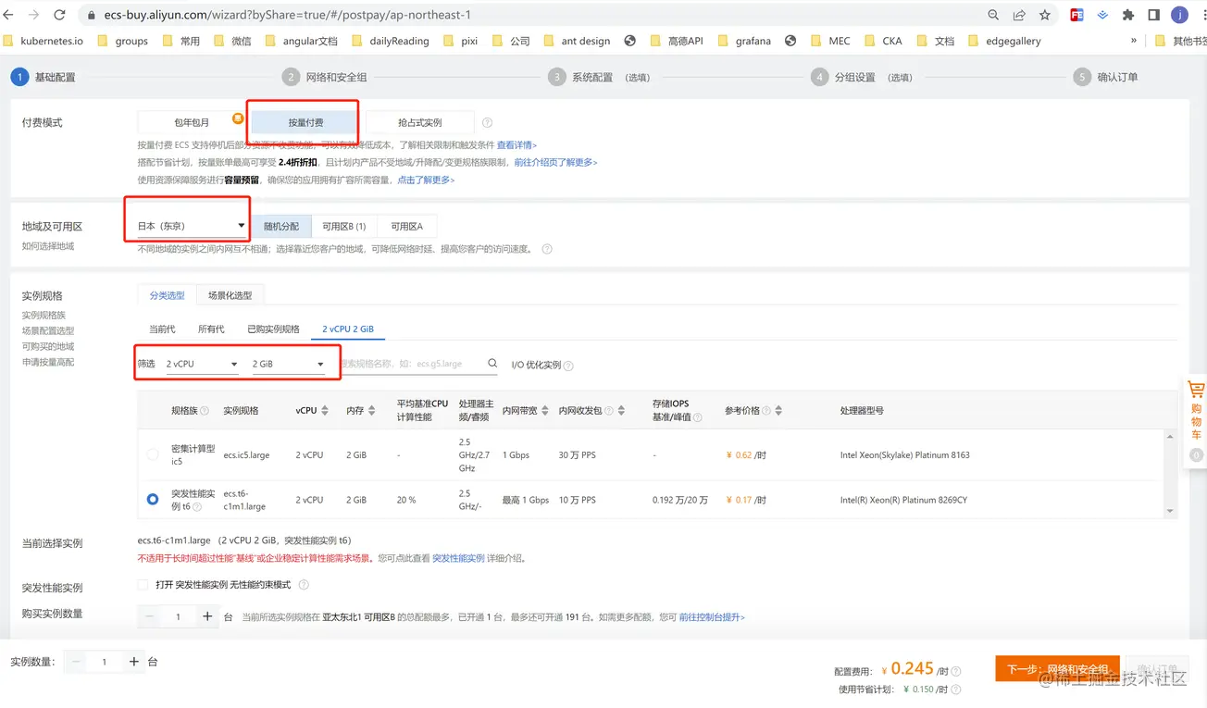This screenshot has height=708, width=1207.
Task: Decrease bottom bar 实例数量 with minus
Action: click(x=76, y=662)
